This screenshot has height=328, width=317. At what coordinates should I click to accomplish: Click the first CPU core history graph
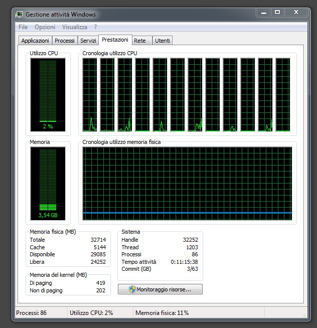(90, 95)
